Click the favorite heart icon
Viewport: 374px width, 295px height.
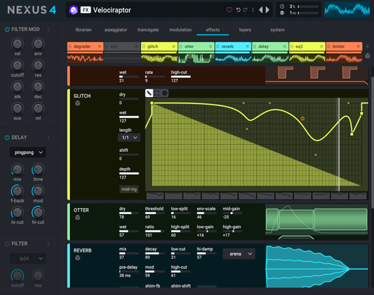229,10
